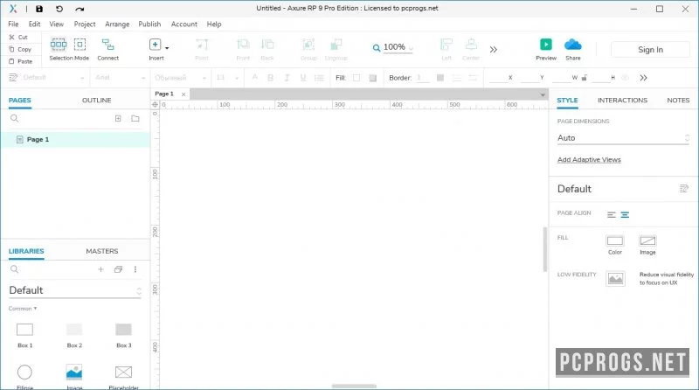Image resolution: width=699 pixels, height=390 pixels.
Task: Click the Add Adaptive Views link
Action: coord(589,160)
